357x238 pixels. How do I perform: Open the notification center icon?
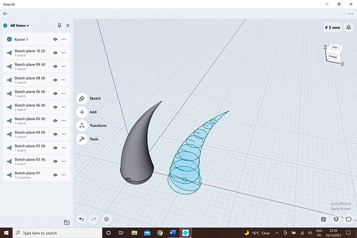pos(348,233)
